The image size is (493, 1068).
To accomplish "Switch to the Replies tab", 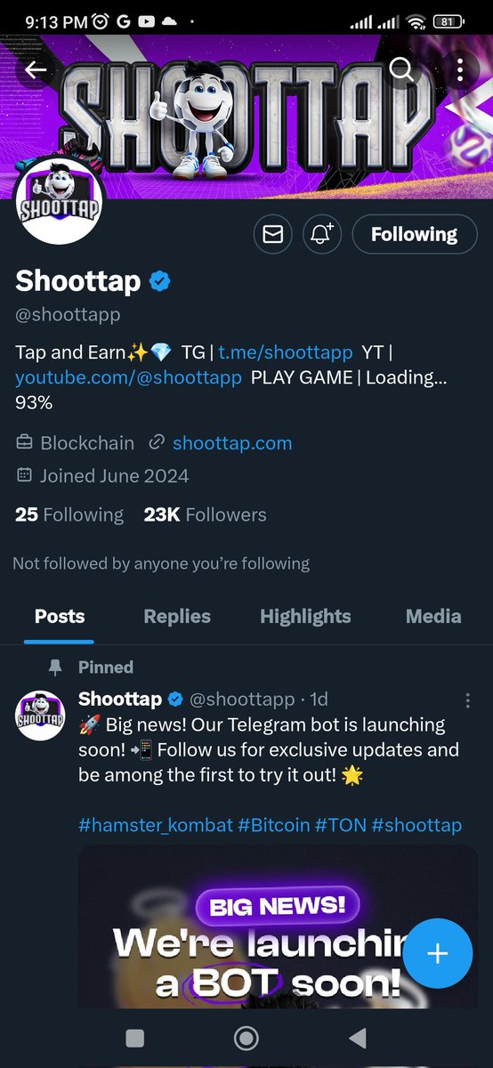I will click(x=177, y=616).
